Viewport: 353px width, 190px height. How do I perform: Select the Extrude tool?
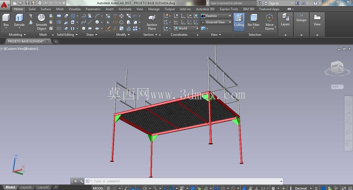point(19,20)
